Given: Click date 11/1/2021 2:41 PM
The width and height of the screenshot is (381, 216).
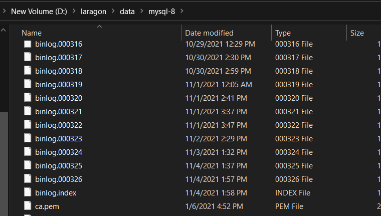Looking at the screenshot, I should 216,98.
